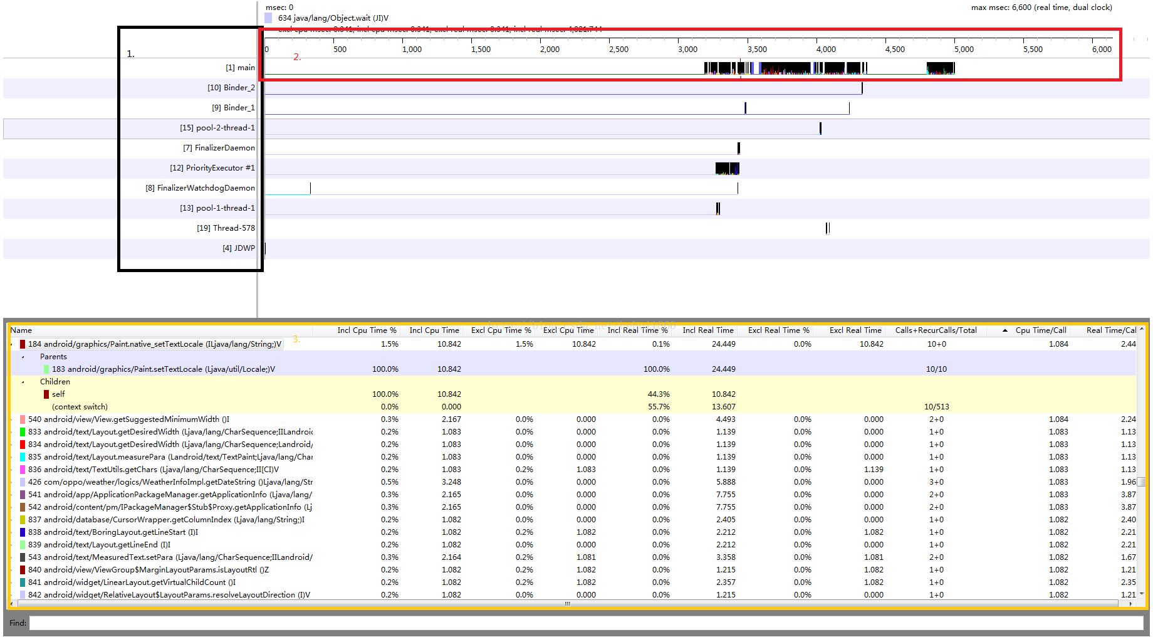
Task: Select the [8] FinalizerWatchdogDaemon thread label
Action: [x=200, y=188]
